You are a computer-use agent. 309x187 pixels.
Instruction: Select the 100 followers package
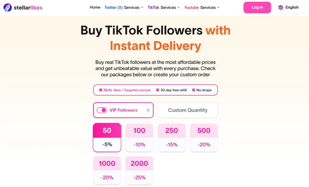(x=139, y=137)
